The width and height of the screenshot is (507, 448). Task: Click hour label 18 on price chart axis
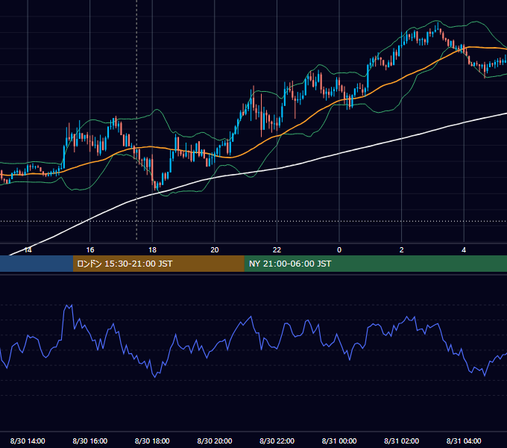[152, 250]
